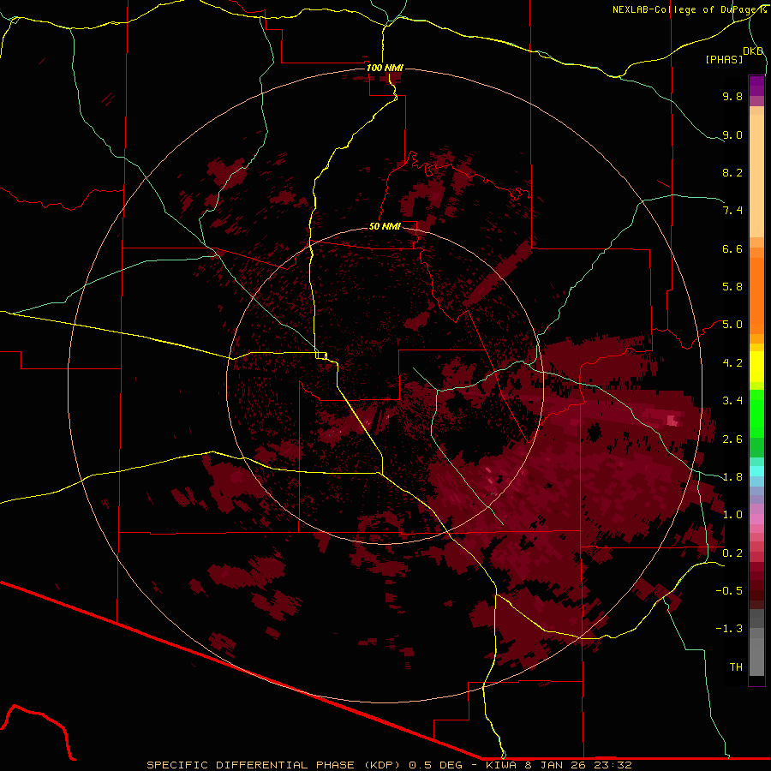771x771 pixels.
Task: Pick the pale peach segment of the color bar
Action: tap(756, 176)
